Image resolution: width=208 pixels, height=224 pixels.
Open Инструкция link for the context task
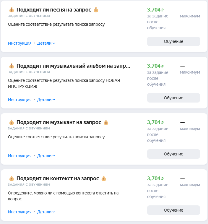pos(19,212)
